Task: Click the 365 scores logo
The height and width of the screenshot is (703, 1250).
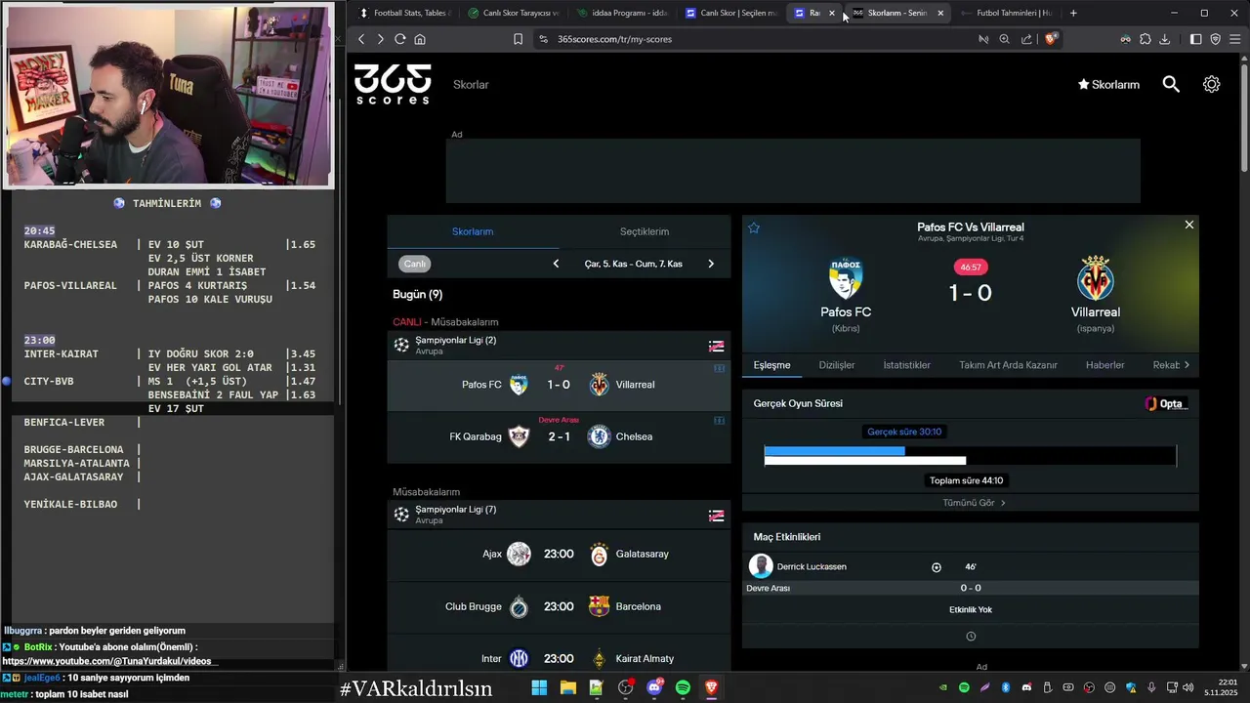Action: pos(393,84)
